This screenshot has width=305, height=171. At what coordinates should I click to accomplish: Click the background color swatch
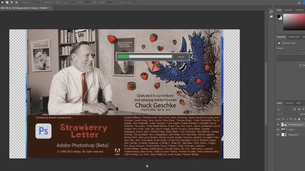pos(281,18)
